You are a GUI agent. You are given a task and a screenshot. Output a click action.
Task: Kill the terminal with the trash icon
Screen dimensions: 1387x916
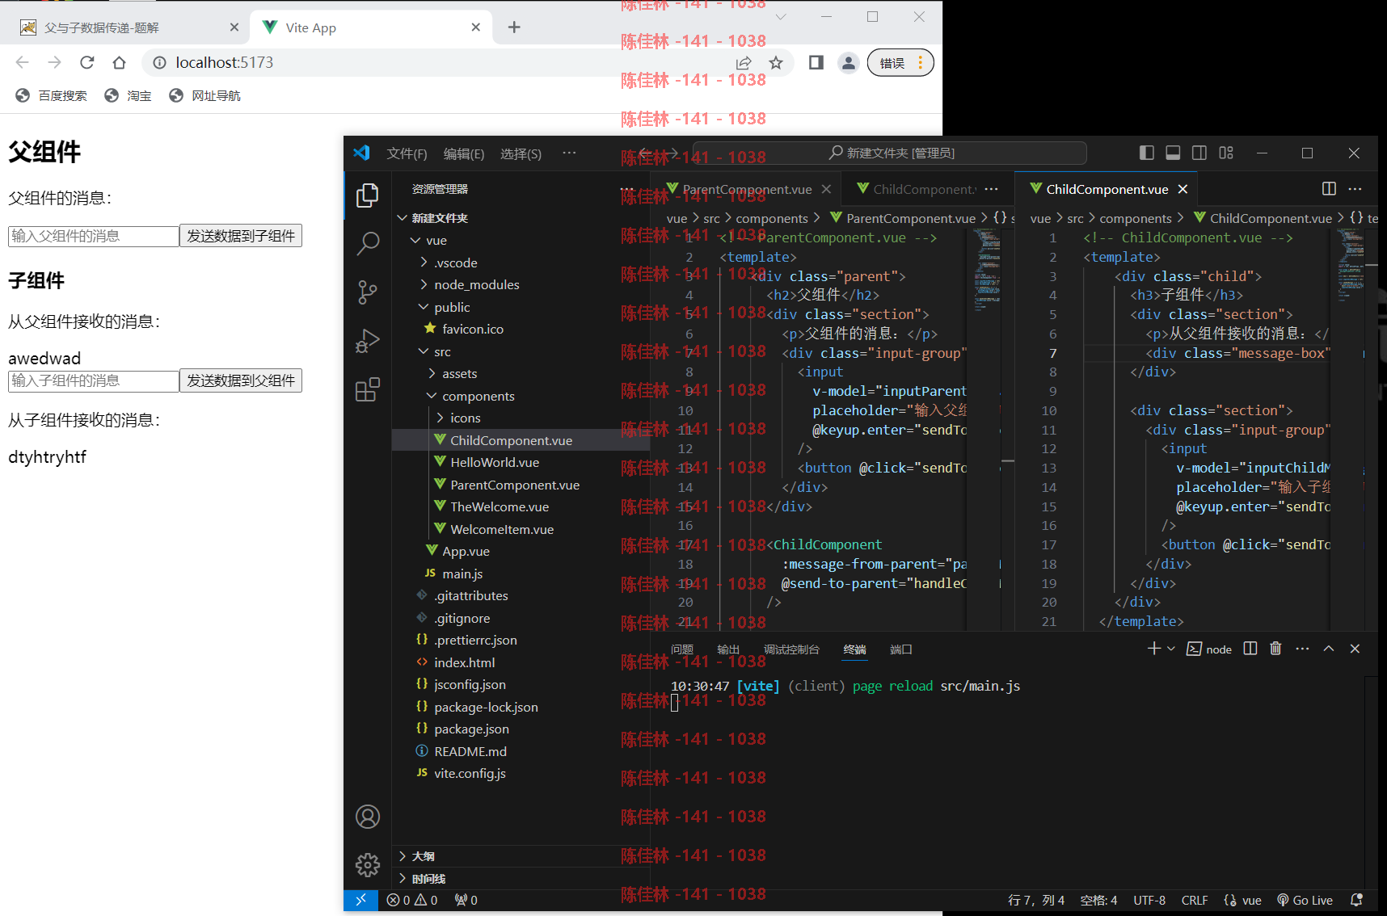pos(1275,649)
